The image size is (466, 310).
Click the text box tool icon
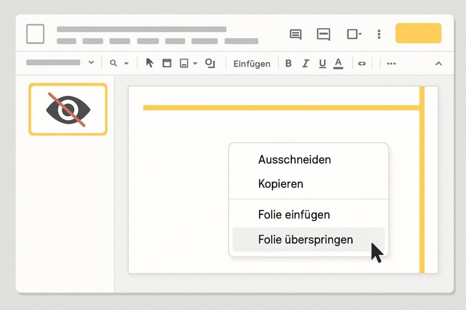(x=167, y=63)
